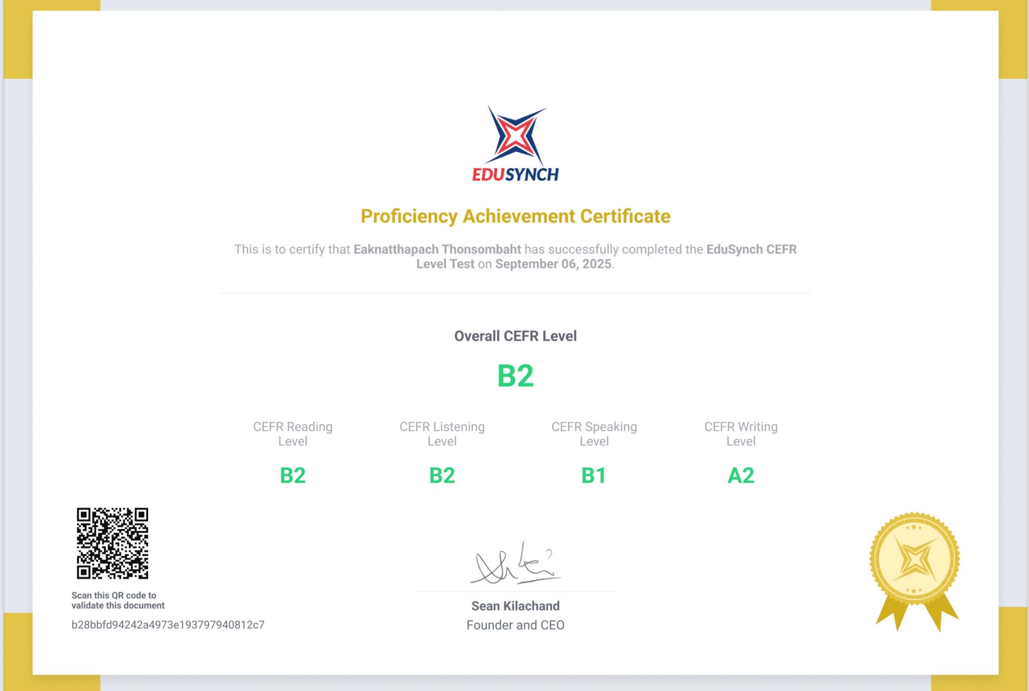Click the B2 grade under Listening

tap(442, 476)
